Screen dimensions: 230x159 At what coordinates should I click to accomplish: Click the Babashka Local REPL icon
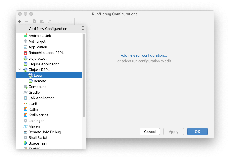tap(25, 53)
